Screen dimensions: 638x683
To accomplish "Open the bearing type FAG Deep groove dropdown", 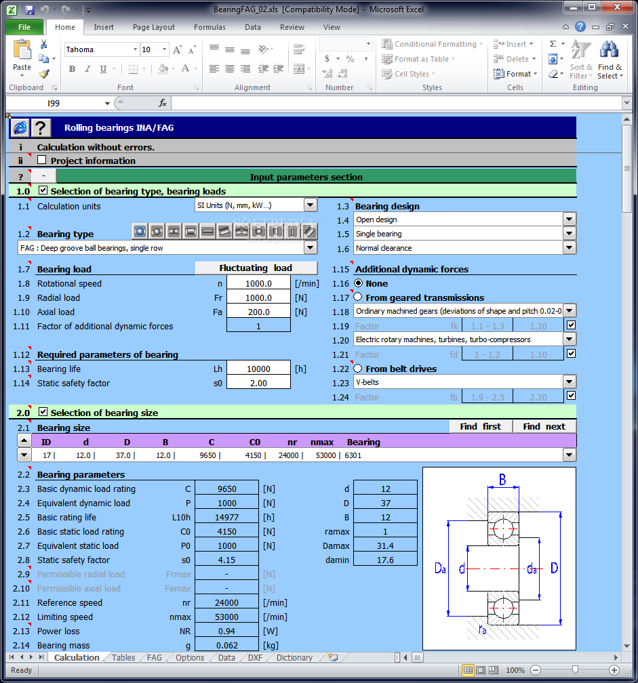I will (311, 248).
